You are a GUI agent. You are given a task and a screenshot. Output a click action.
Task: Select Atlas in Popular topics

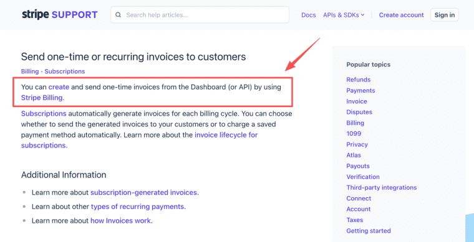tap(354, 155)
